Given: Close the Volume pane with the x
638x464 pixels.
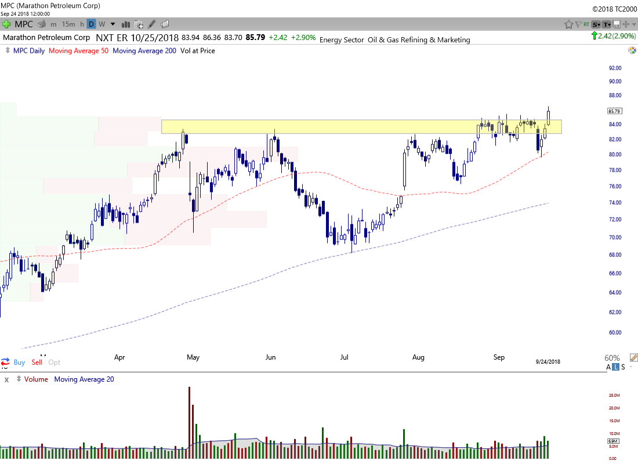Looking at the screenshot, I should [6, 379].
